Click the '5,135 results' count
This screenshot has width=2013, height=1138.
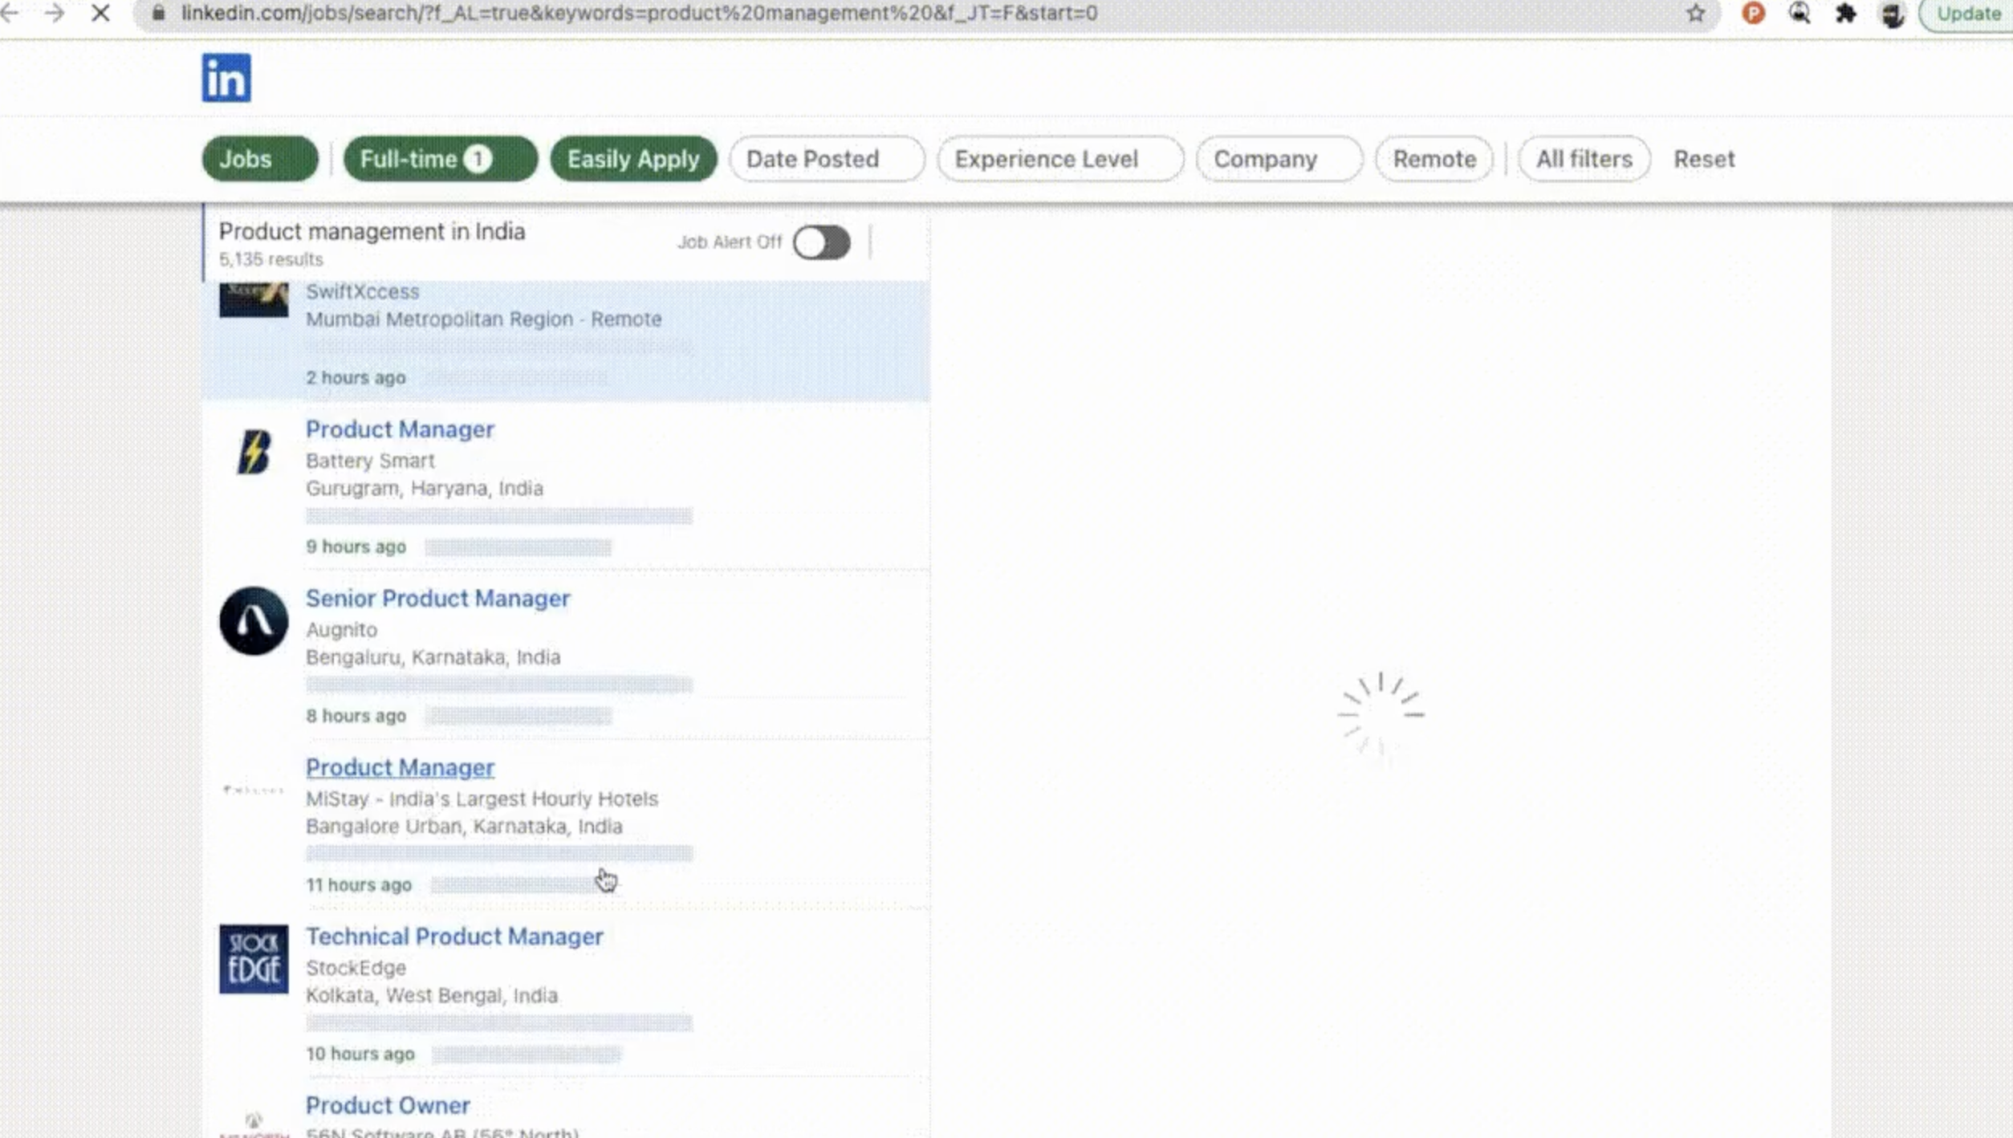(271, 259)
